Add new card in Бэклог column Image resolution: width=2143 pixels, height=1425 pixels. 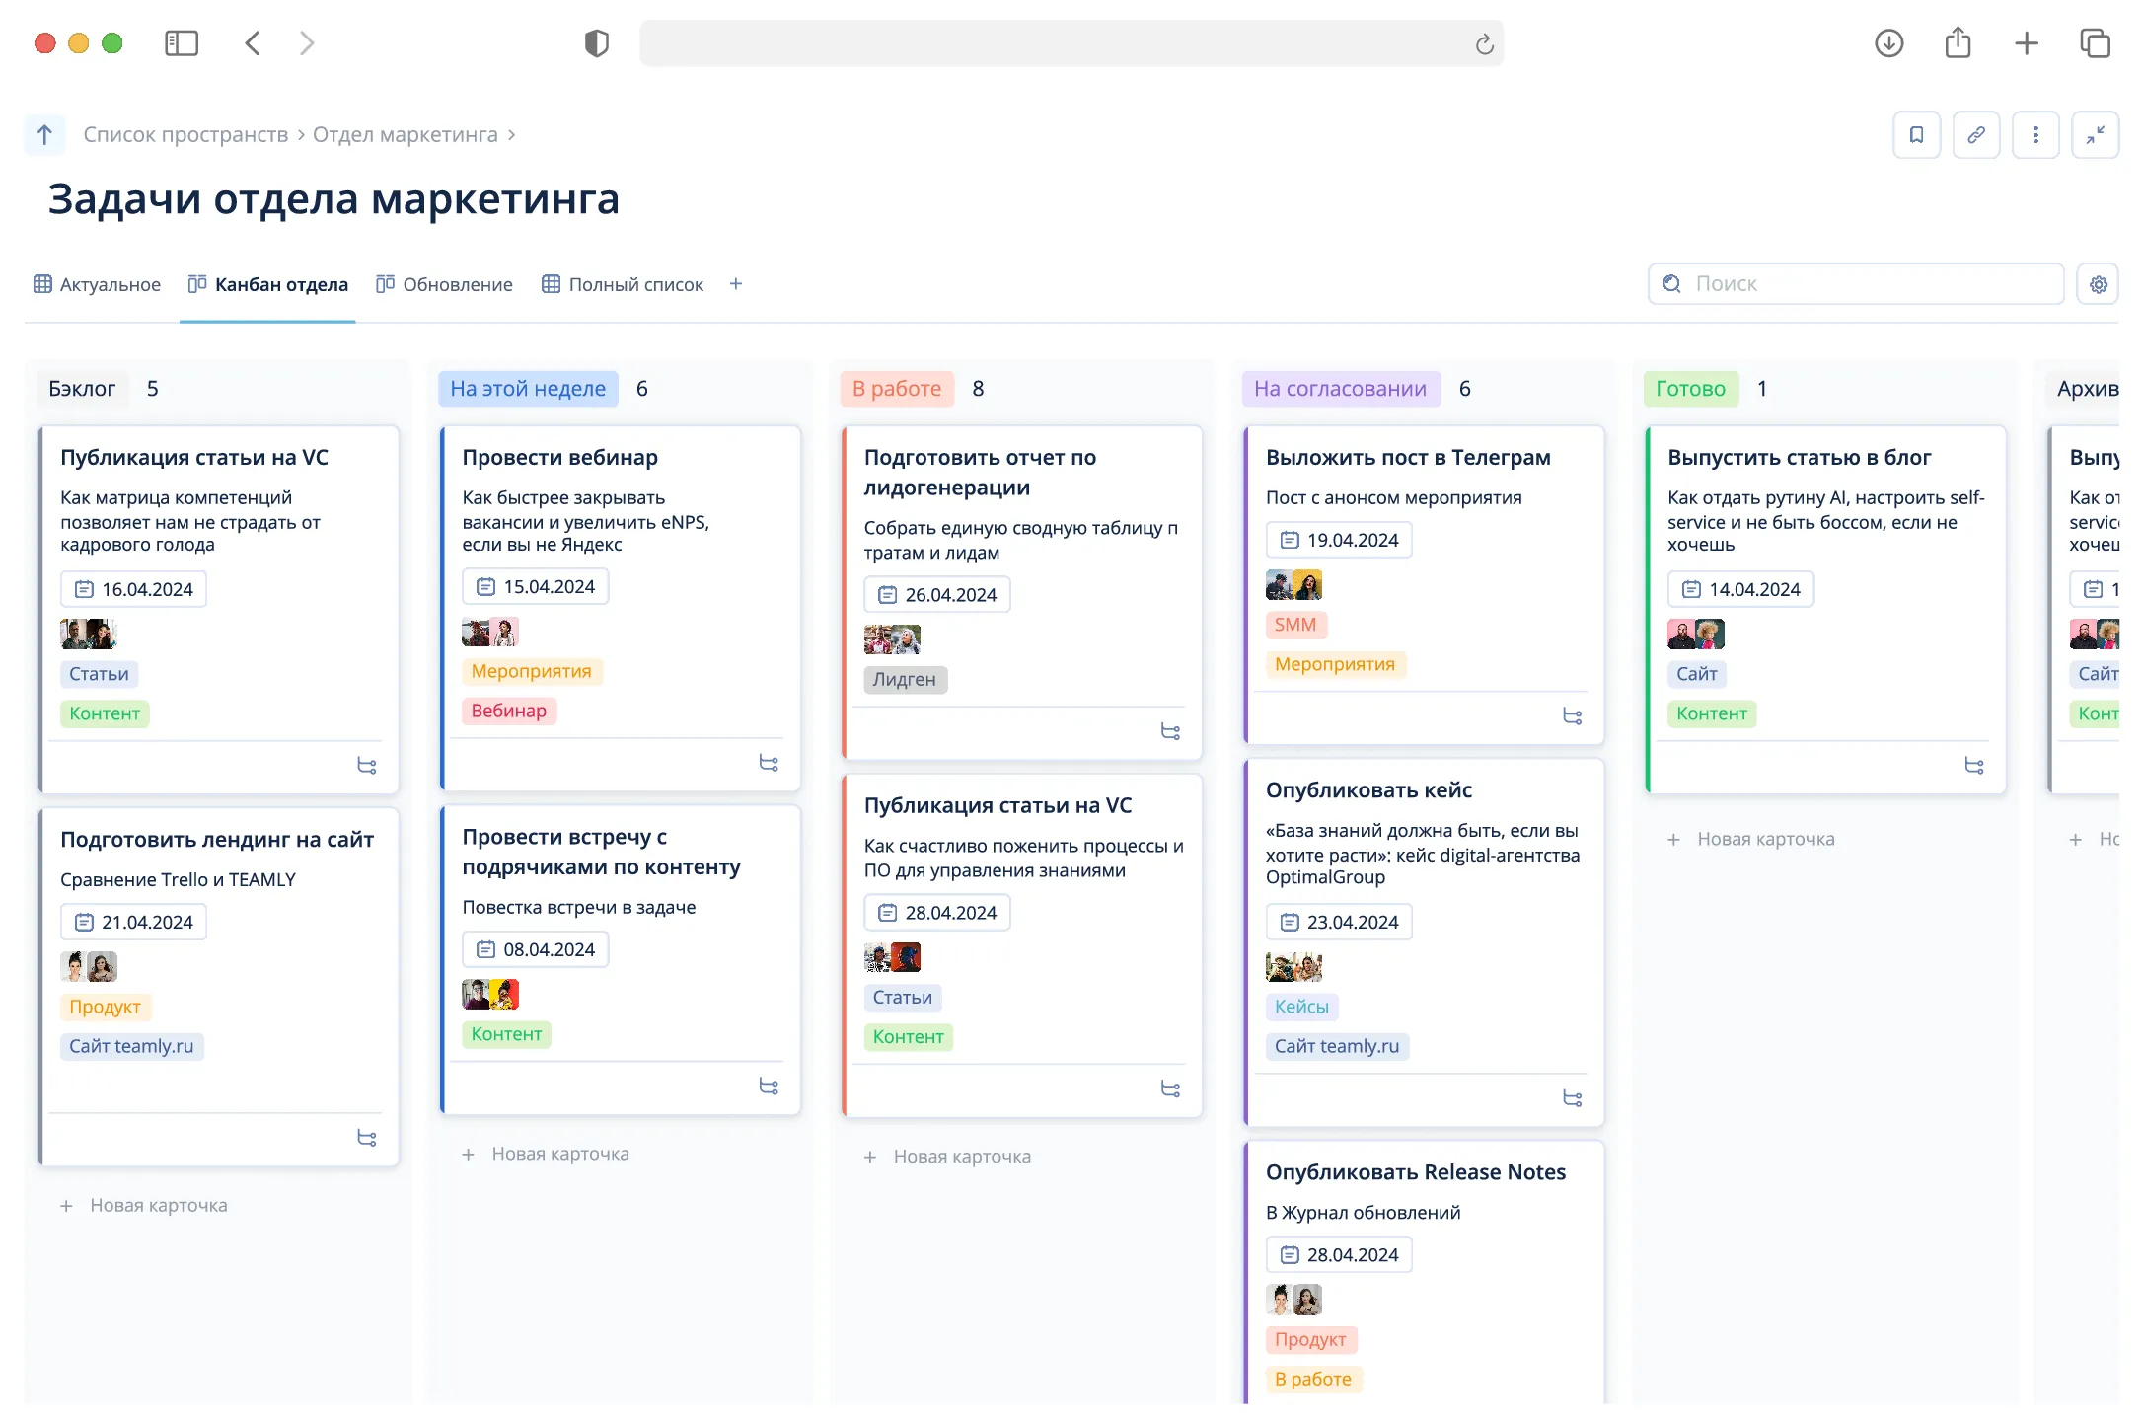click(144, 1205)
